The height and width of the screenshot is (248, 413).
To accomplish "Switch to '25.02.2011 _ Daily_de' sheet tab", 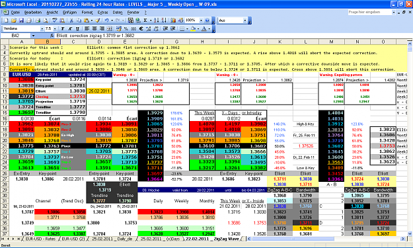I will tap(112, 239).
